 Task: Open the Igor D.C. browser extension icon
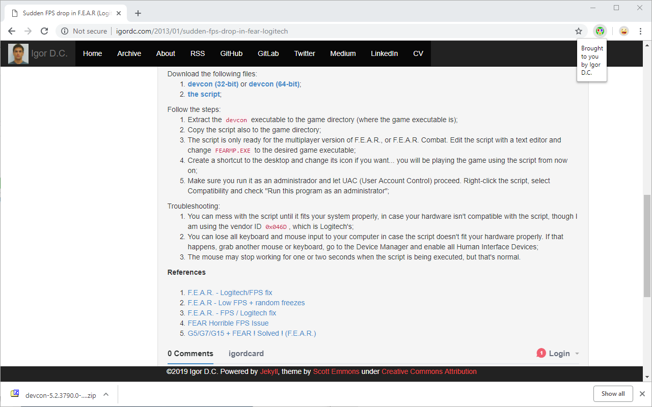[x=600, y=31]
